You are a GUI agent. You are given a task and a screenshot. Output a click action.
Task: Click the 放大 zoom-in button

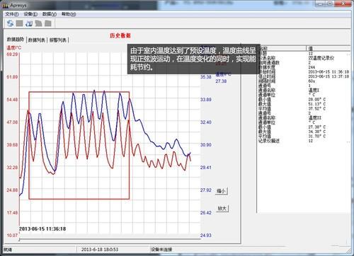tap(222, 208)
